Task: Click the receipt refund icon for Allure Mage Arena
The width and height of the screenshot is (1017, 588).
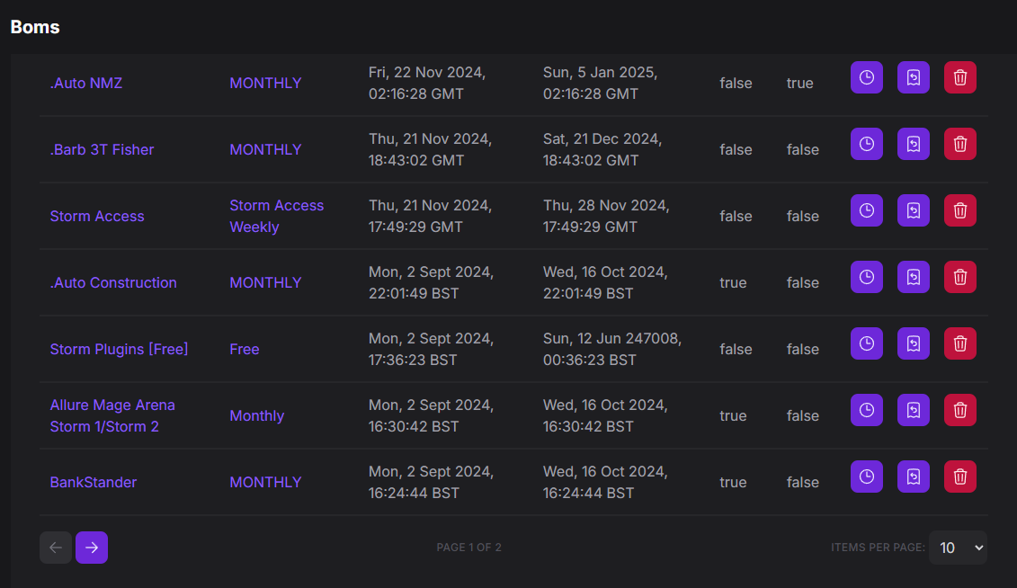Action: [914, 410]
